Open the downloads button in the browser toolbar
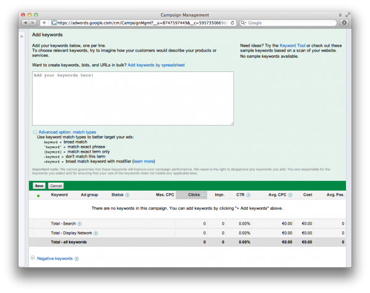Screen dimensions: 370x293 coord(344,23)
